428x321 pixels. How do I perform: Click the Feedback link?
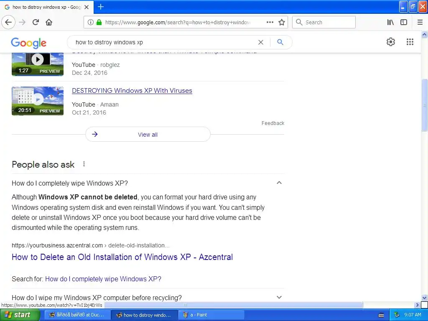click(273, 123)
